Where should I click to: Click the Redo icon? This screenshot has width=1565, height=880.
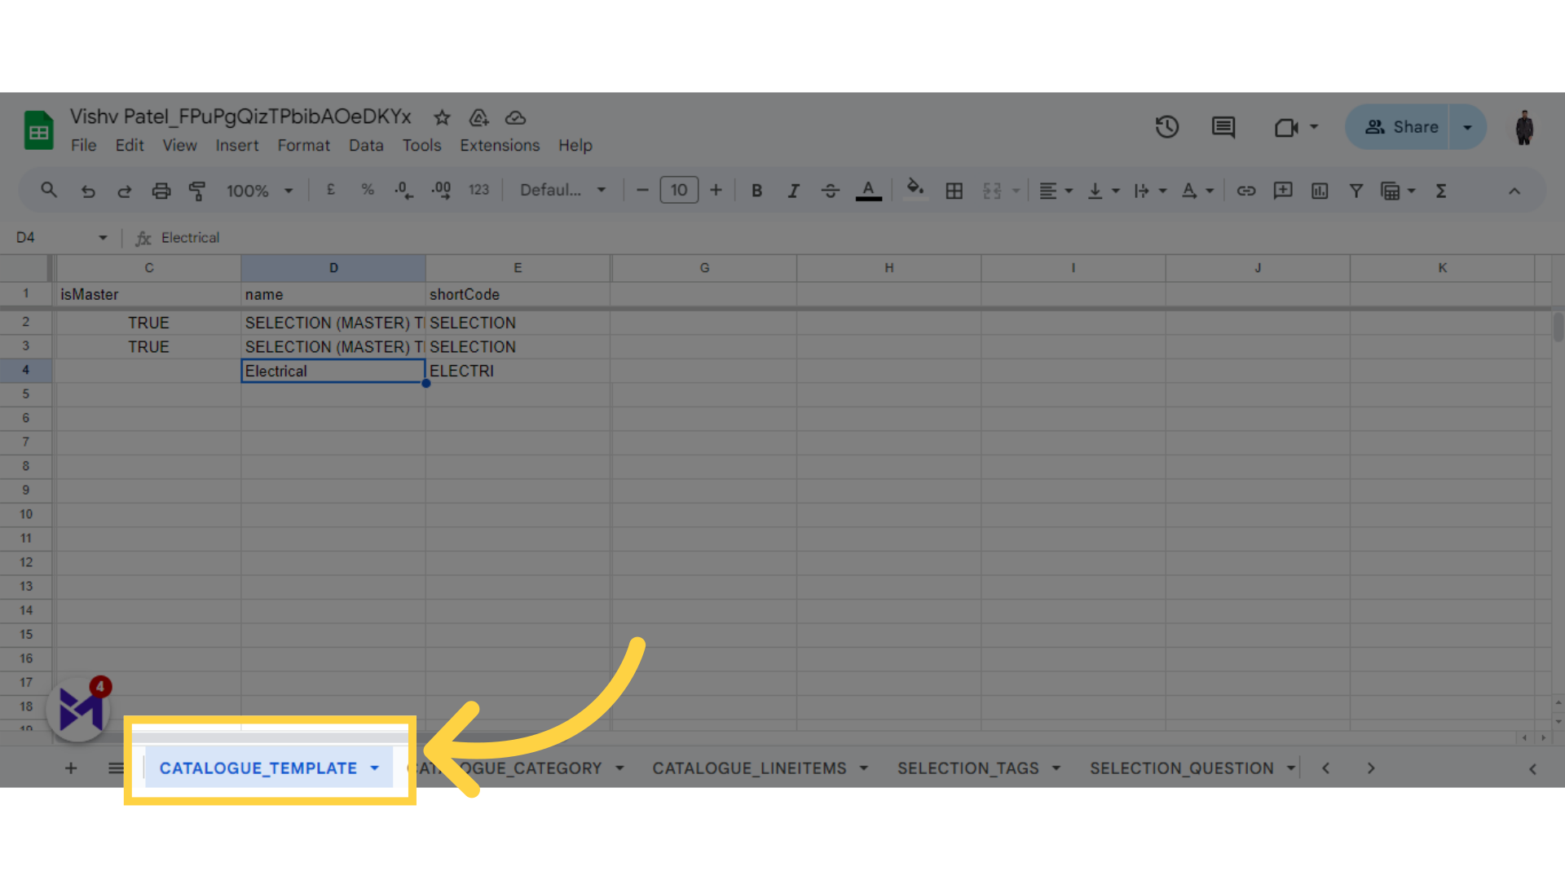coord(124,190)
